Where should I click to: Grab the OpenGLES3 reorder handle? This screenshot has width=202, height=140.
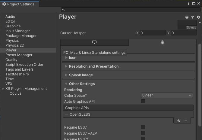click(66, 114)
